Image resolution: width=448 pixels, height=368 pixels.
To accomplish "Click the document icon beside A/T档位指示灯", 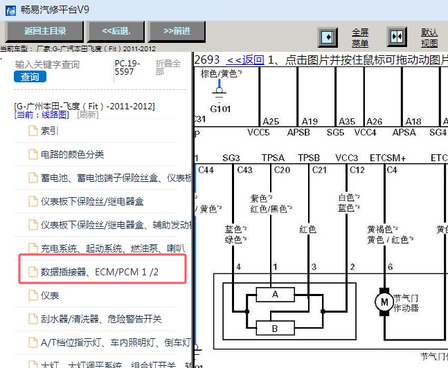I will [33, 342].
